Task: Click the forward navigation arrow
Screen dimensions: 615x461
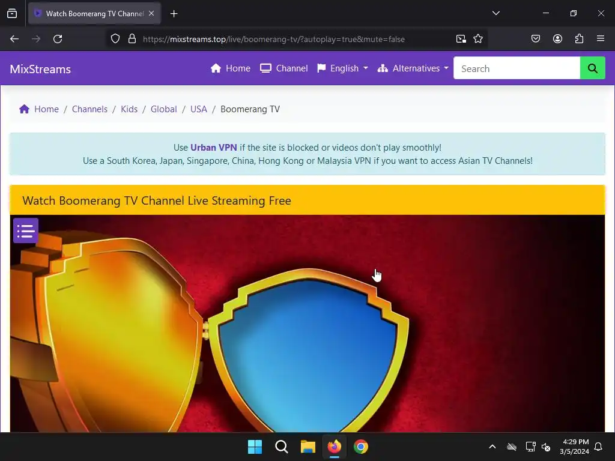Action: pos(36,39)
